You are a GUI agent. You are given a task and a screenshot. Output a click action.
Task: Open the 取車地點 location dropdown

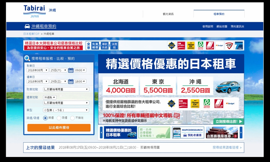pos(66,89)
